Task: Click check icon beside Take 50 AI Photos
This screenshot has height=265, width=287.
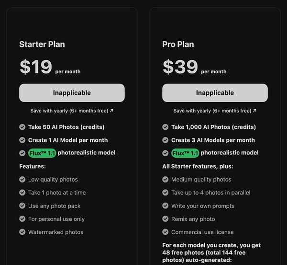Action: [x=22, y=127]
